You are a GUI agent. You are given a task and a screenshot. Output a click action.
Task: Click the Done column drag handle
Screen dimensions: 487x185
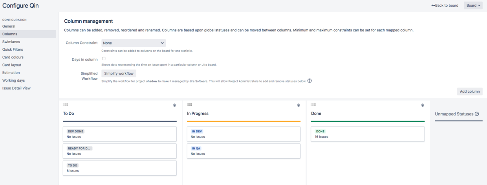click(313, 104)
